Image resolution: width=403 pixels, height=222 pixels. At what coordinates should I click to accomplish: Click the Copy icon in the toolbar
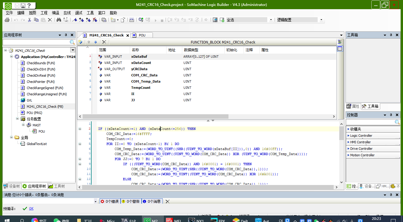[36, 20]
